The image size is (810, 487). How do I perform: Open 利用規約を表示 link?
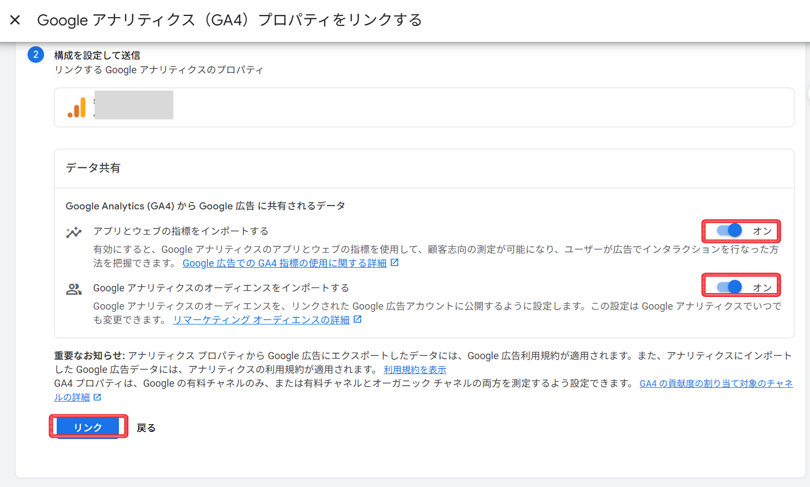pos(415,370)
